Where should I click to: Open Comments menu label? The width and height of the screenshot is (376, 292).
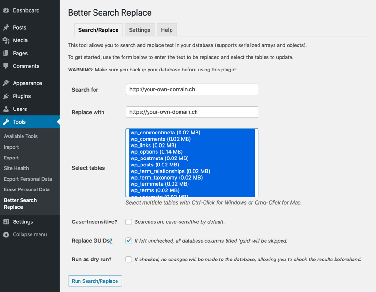pos(26,66)
